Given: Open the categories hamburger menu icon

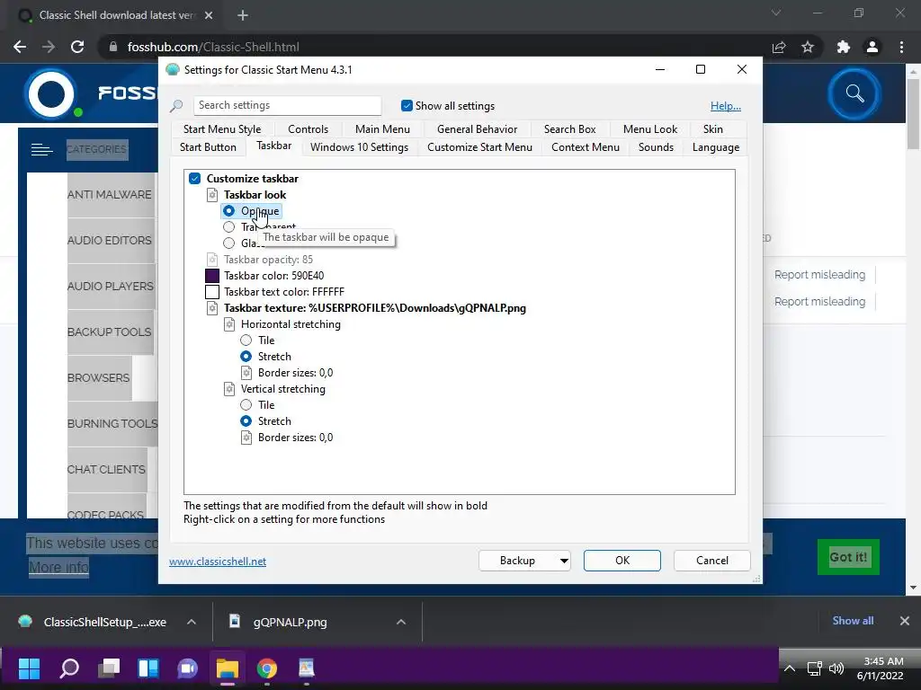Looking at the screenshot, I should [41, 150].
